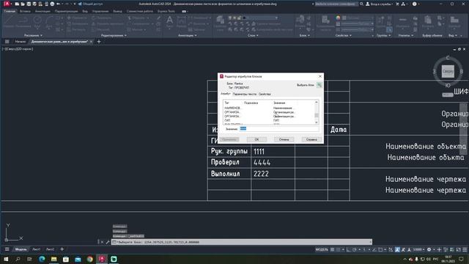Close the block attribute editor dialog
Screen dimensions: 469x264
[x=320, y=76]
